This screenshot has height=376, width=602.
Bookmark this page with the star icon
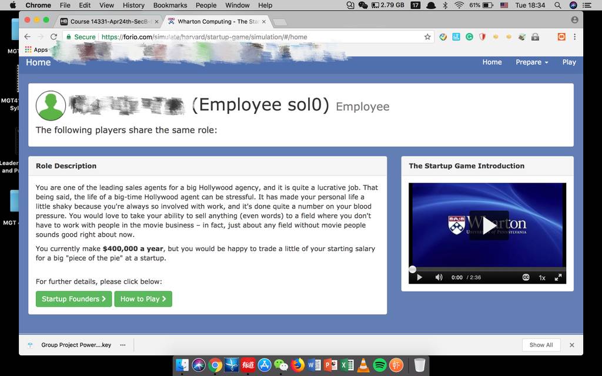click(427, 37)
